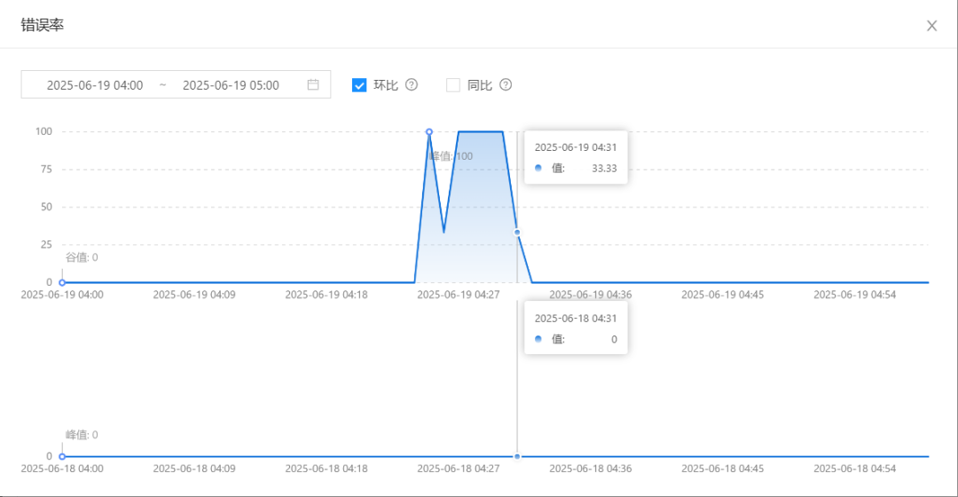The image size is (958, 497).
Task: Click x-axis label 2025-06-18 04:45
Action: click(x=723, y=469)
